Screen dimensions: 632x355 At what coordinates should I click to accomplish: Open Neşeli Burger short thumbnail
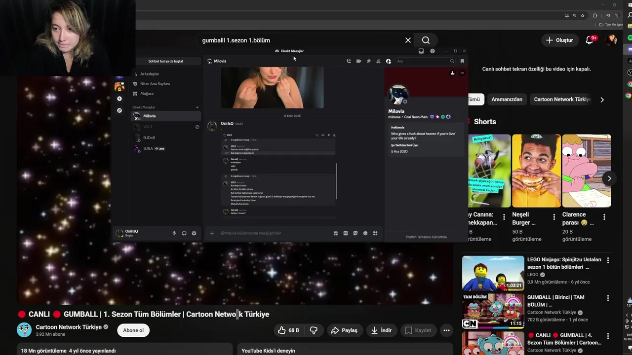pyautogui.click(x=536, y=171)
